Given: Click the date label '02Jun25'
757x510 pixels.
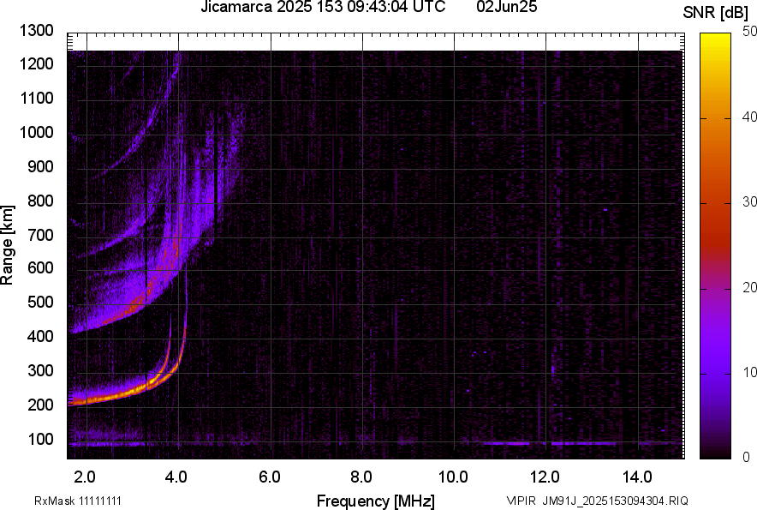Looking at the screenshot, I should [x=506, y=7].
